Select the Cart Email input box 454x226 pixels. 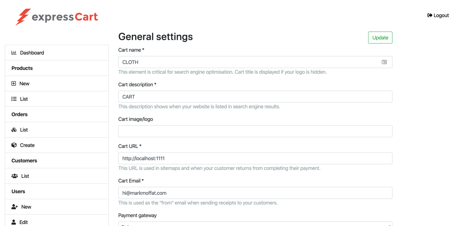255,193
